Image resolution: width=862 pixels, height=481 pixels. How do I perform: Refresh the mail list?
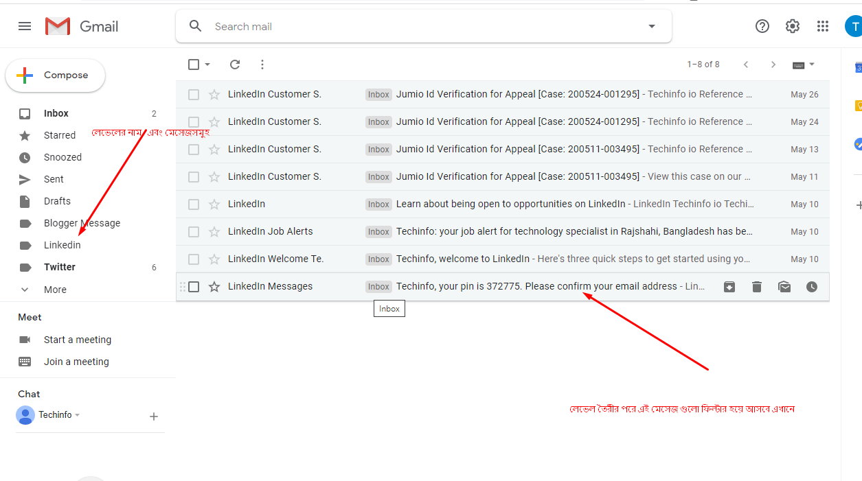click(x=235, y=64)
